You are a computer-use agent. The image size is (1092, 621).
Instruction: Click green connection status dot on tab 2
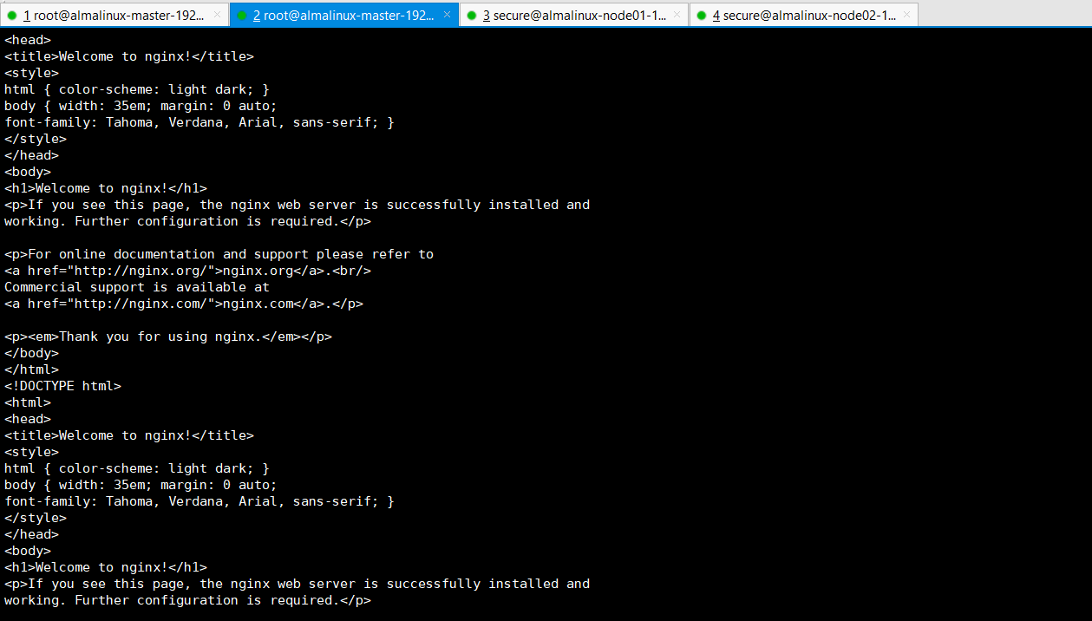[242, 16]
